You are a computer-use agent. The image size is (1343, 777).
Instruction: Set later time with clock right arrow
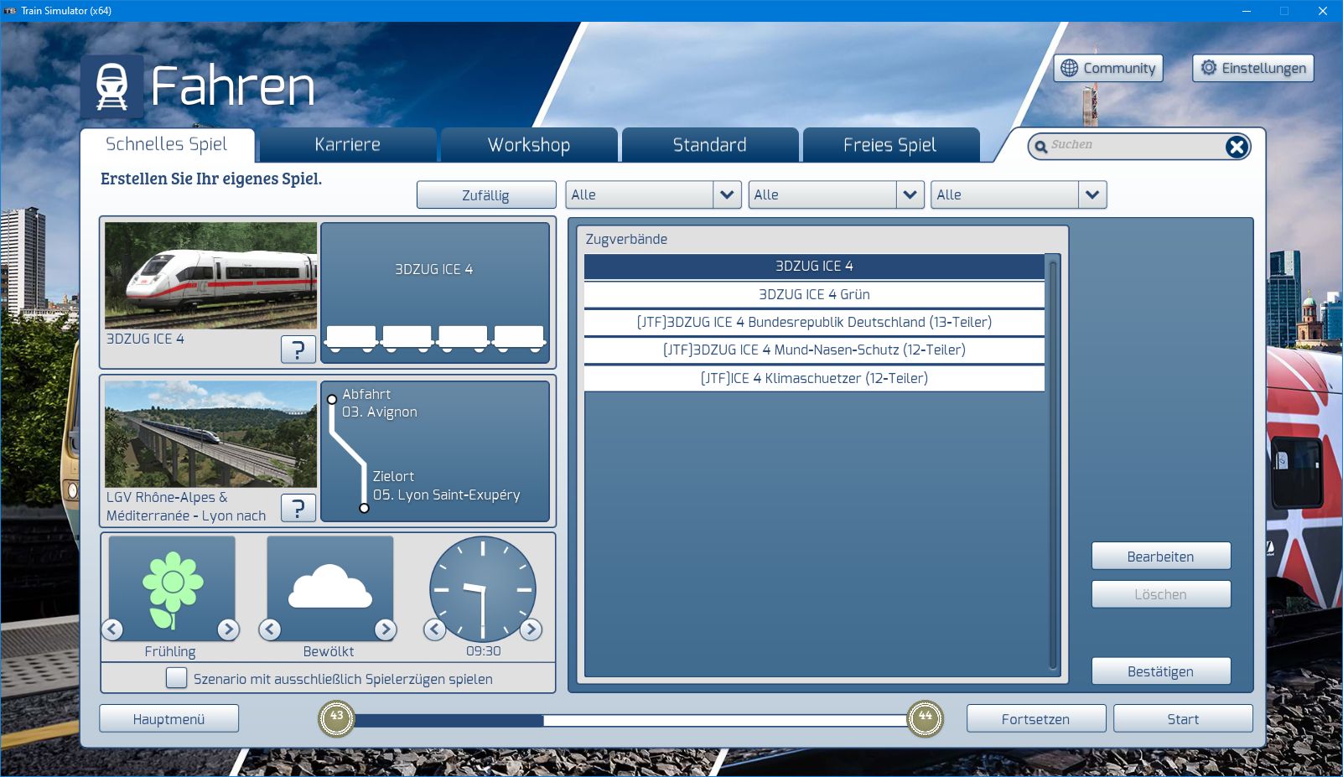[531, 629]
